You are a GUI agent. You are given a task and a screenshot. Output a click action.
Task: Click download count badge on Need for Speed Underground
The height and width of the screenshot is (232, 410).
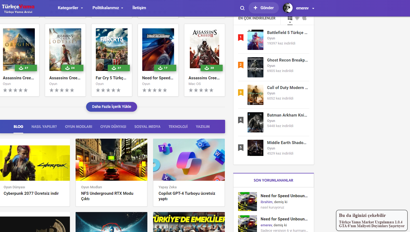pos(165,68)
